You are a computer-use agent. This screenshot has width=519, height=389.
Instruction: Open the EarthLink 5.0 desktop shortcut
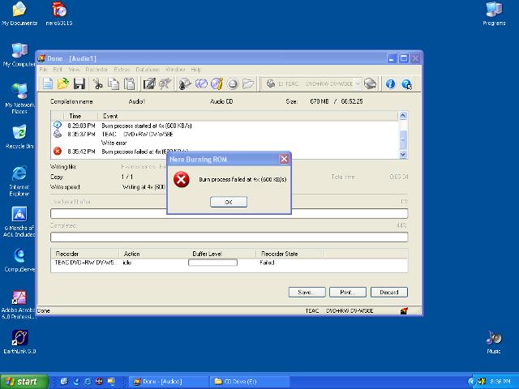19,342
